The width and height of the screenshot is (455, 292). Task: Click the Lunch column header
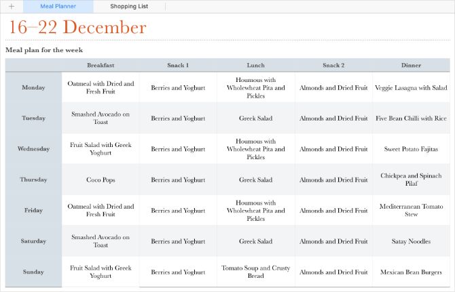[255, 65]
